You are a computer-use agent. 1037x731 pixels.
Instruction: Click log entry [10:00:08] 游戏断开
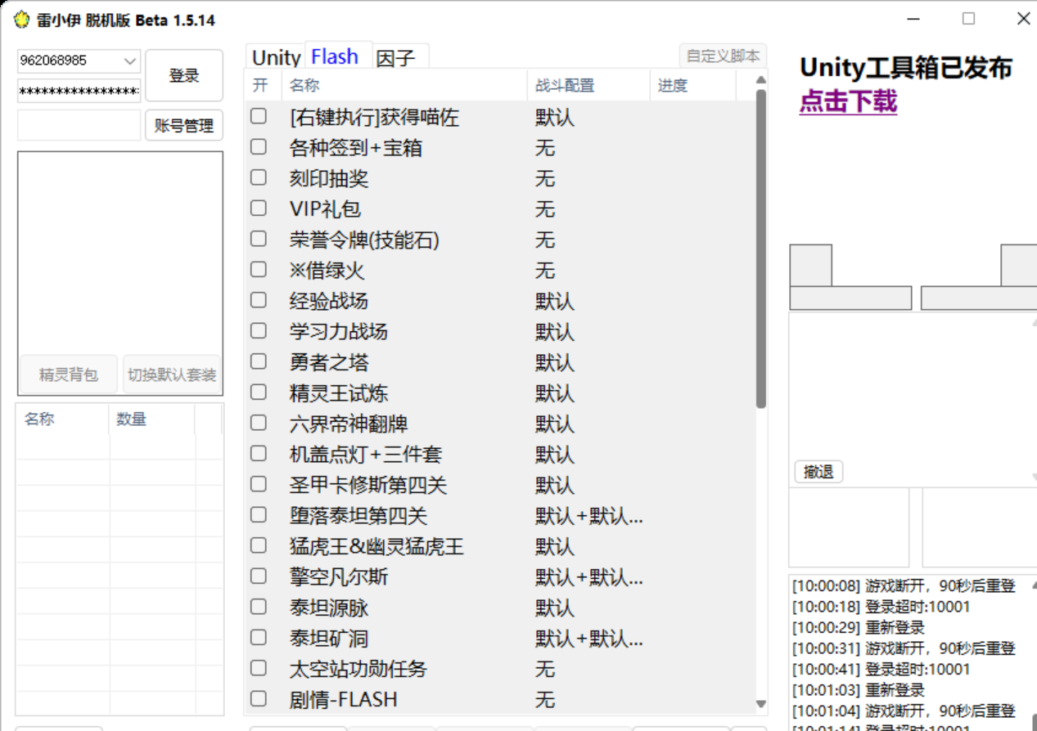coord(904,585)
